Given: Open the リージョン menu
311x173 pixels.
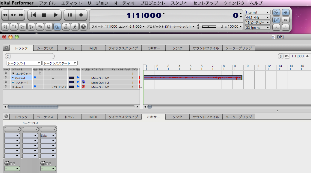Looking at the screenshot, I should (98, 3).
